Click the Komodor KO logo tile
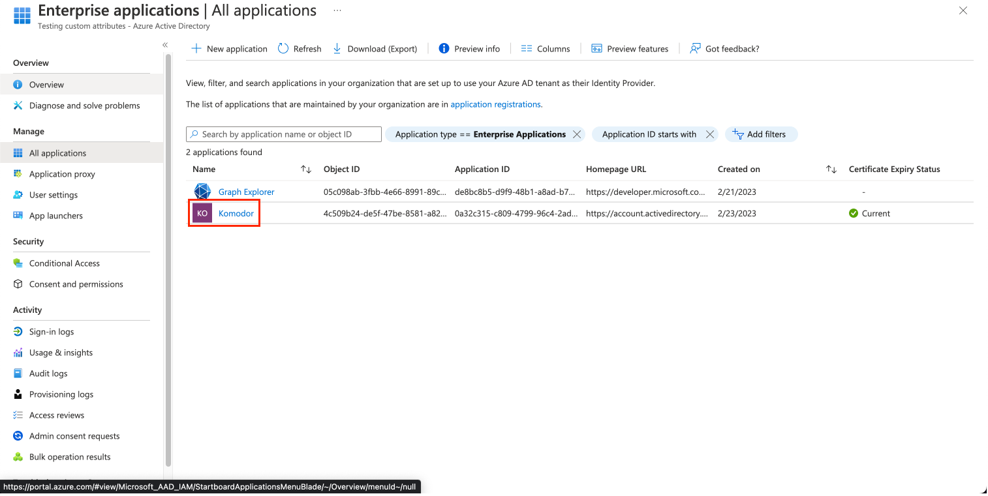 pos(202,213)
